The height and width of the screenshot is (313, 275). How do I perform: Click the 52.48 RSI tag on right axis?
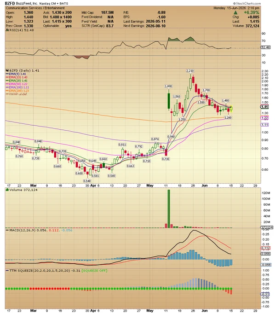[265, 47]
